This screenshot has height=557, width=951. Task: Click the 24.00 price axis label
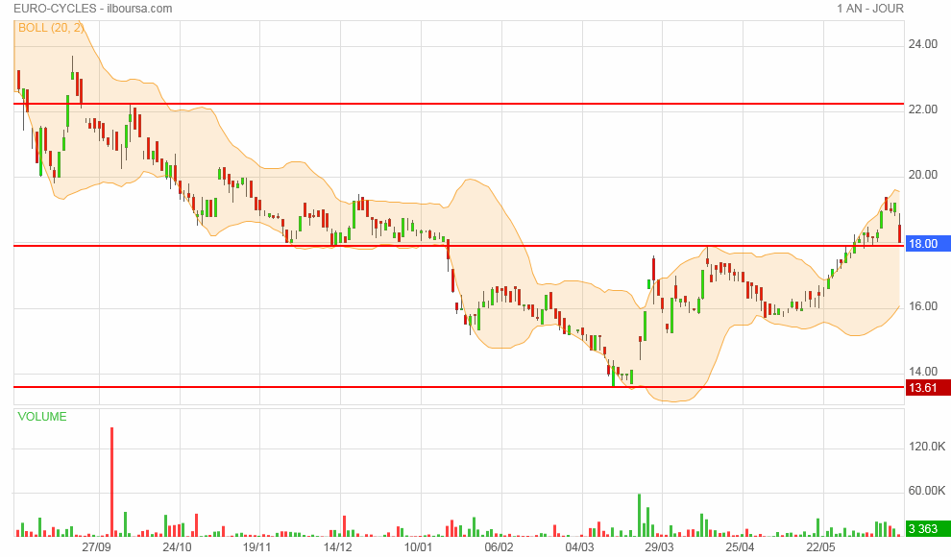922,44
